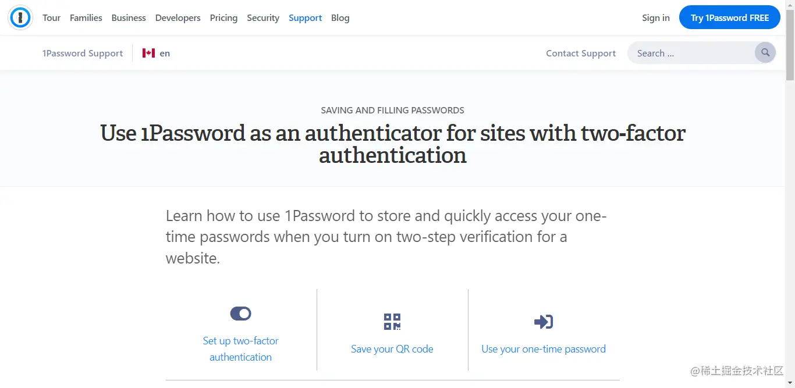Click the toggle switch icon above Set up two-factor
Screen dimensions: 795x388
[x=240, y=314]
